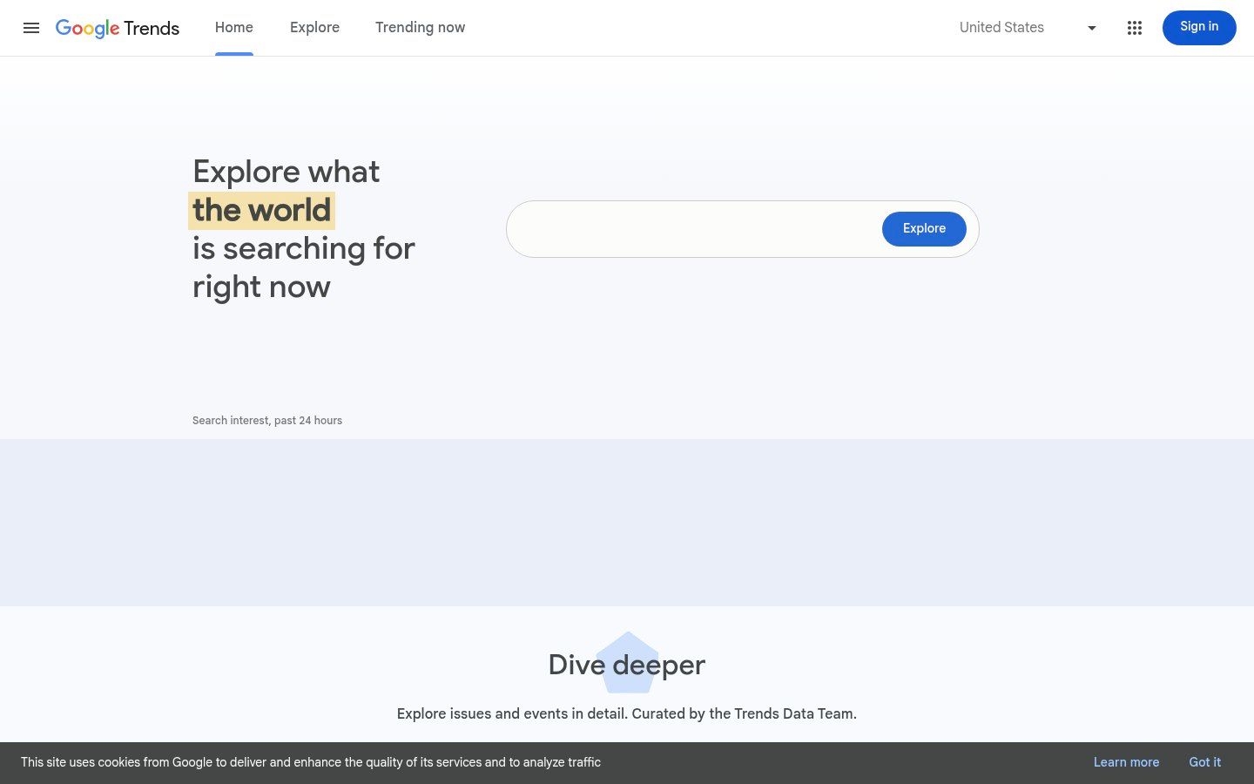Open Learn more about cookie usage
This screenshot has height=784, width=1254.
[1126, 762]
